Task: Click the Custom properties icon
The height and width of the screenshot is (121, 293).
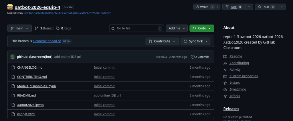Action: pos(225,76)
